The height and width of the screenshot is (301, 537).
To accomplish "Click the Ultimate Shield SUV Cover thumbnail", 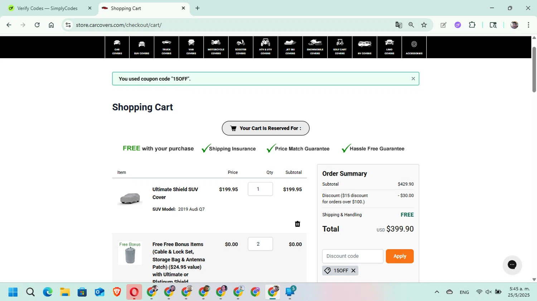I will 130,198.
